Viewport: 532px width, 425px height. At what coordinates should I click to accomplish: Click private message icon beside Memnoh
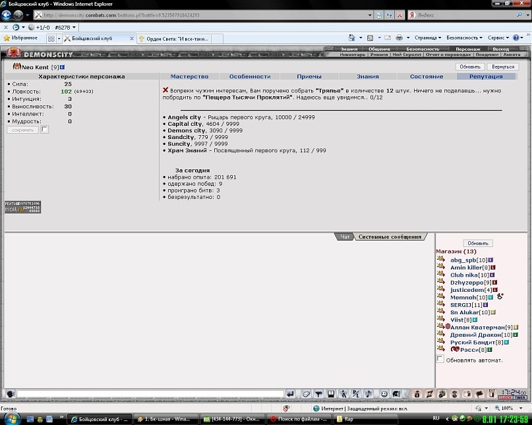point(441,297)
